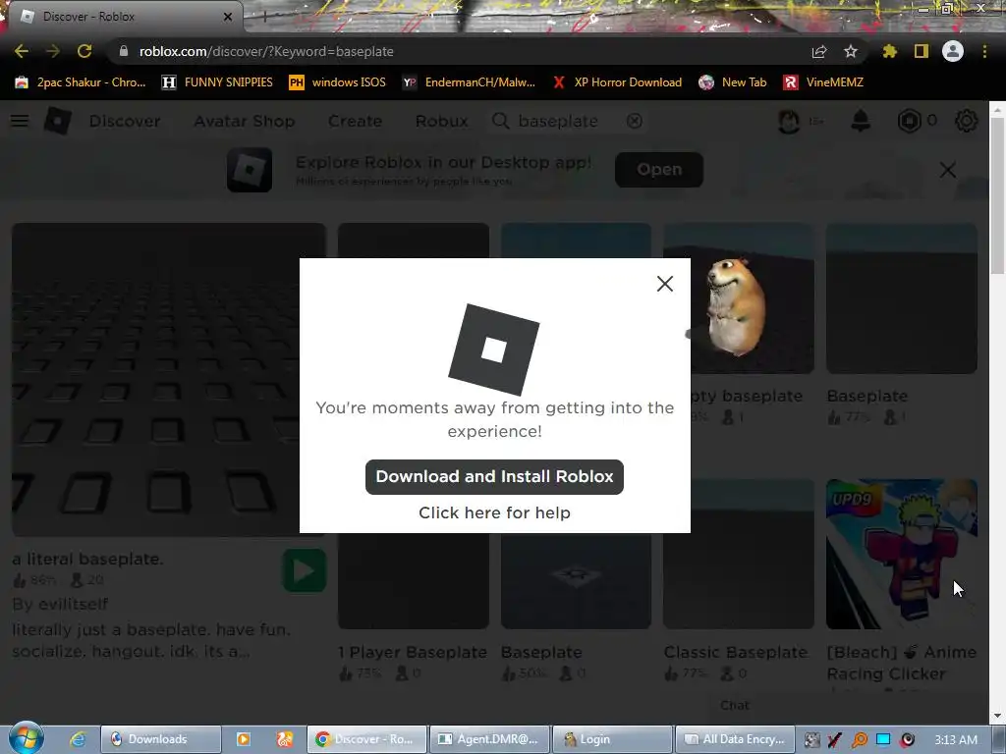The width and height of the screenshot is (1006, 754).
Task: Open Roblox notifications bell
Action: [861, 121]
